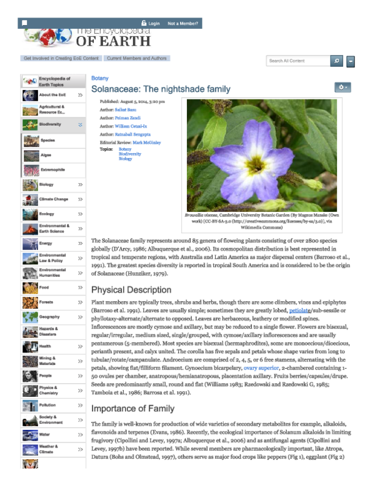Click the Algae thumbnail icon
Viewport: 375px width, 485px height.
(x=31, y=155)
